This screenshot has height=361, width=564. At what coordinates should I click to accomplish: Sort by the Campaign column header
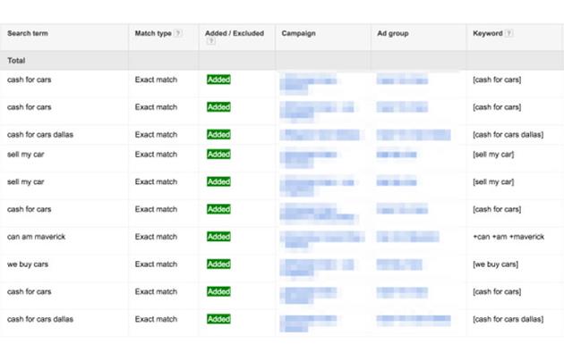(x=298, y=34)
